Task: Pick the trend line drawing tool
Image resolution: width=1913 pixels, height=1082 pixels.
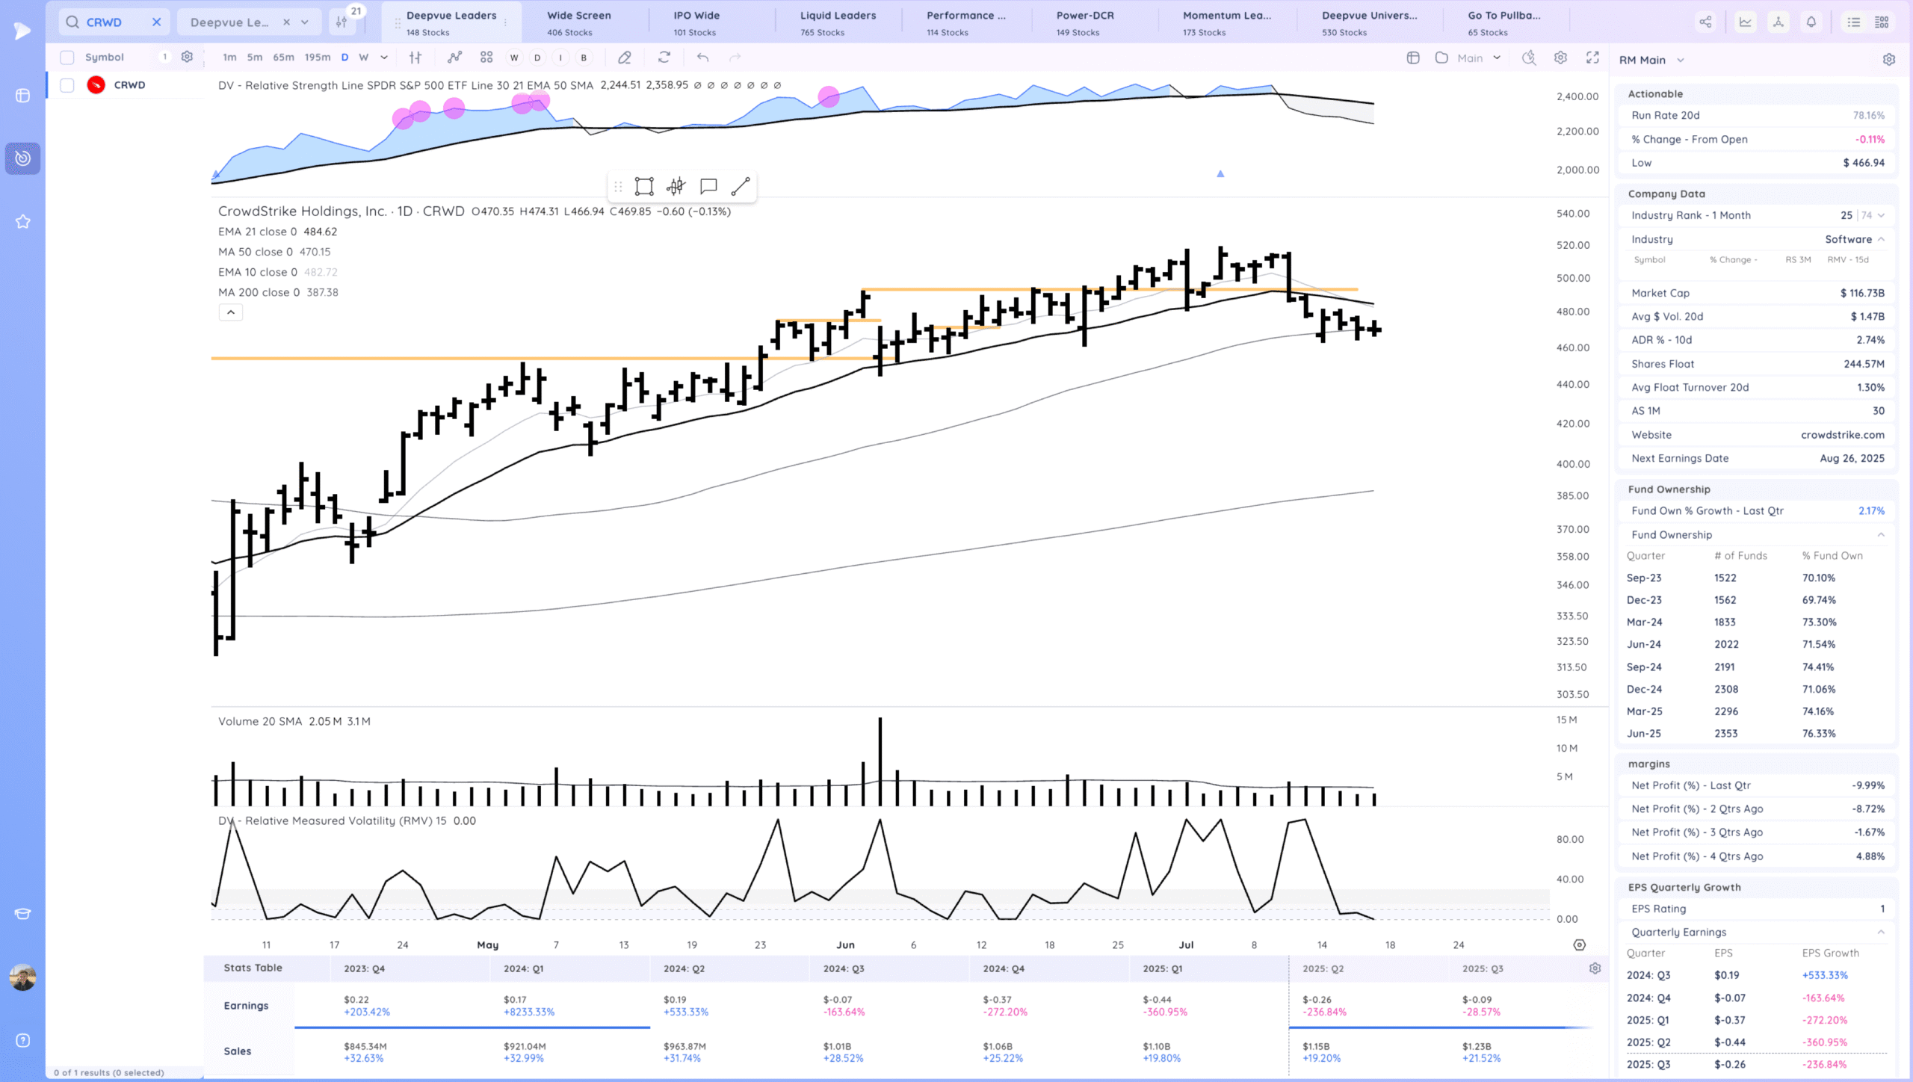Action: (740, 186)
